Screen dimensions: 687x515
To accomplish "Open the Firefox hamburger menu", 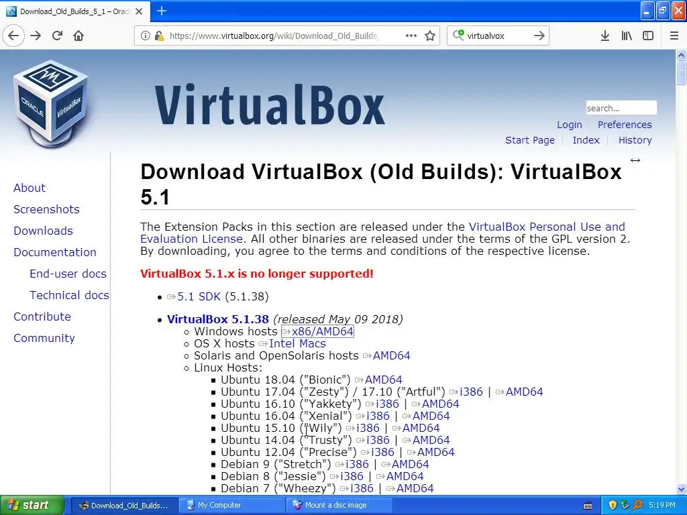I will click(674, 36).
